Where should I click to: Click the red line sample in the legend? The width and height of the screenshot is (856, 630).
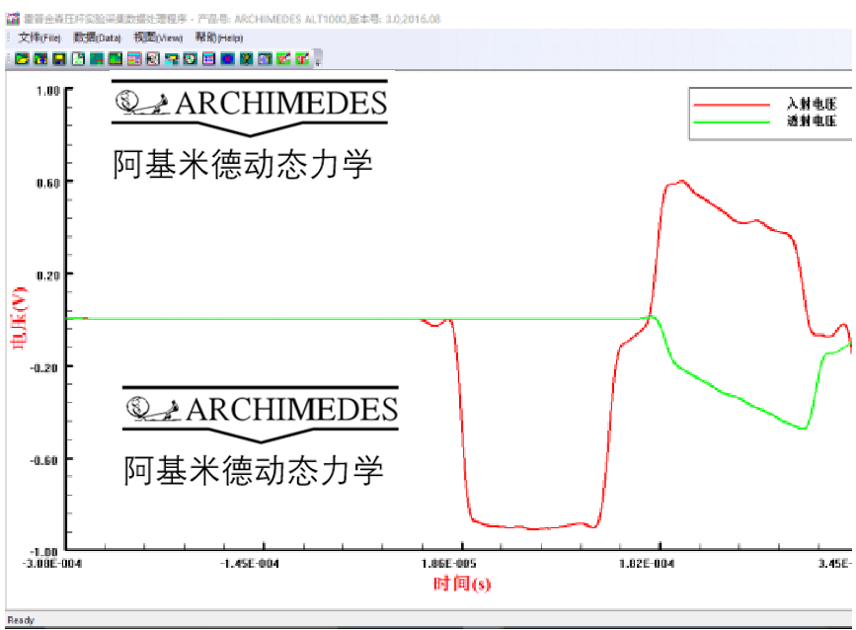pyautogui.click(x=732, y=105)
